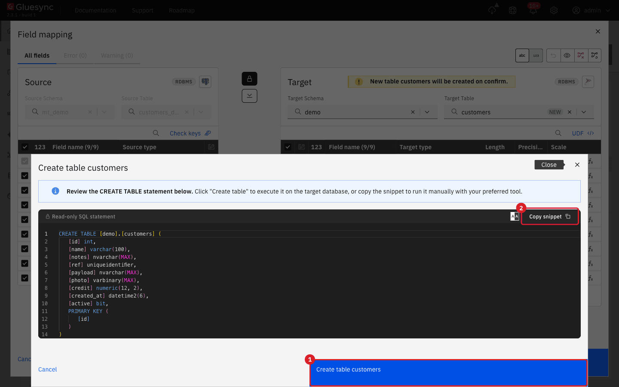Viewport: 619px width, 387px height.
Task: Open the admin account menu chevron
Action: coord(608,10)
